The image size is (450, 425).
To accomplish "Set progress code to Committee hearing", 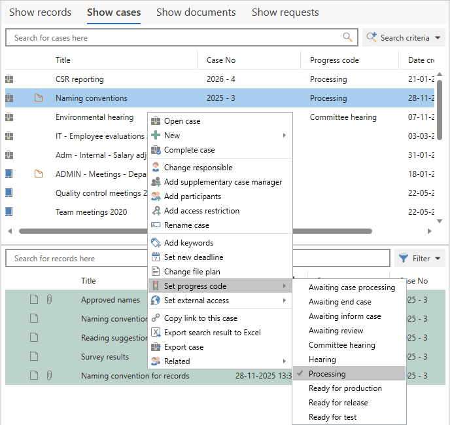I will (342, 345).
